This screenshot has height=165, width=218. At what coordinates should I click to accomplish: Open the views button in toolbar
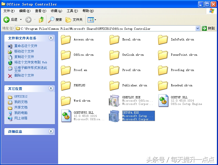pos(91,20)
